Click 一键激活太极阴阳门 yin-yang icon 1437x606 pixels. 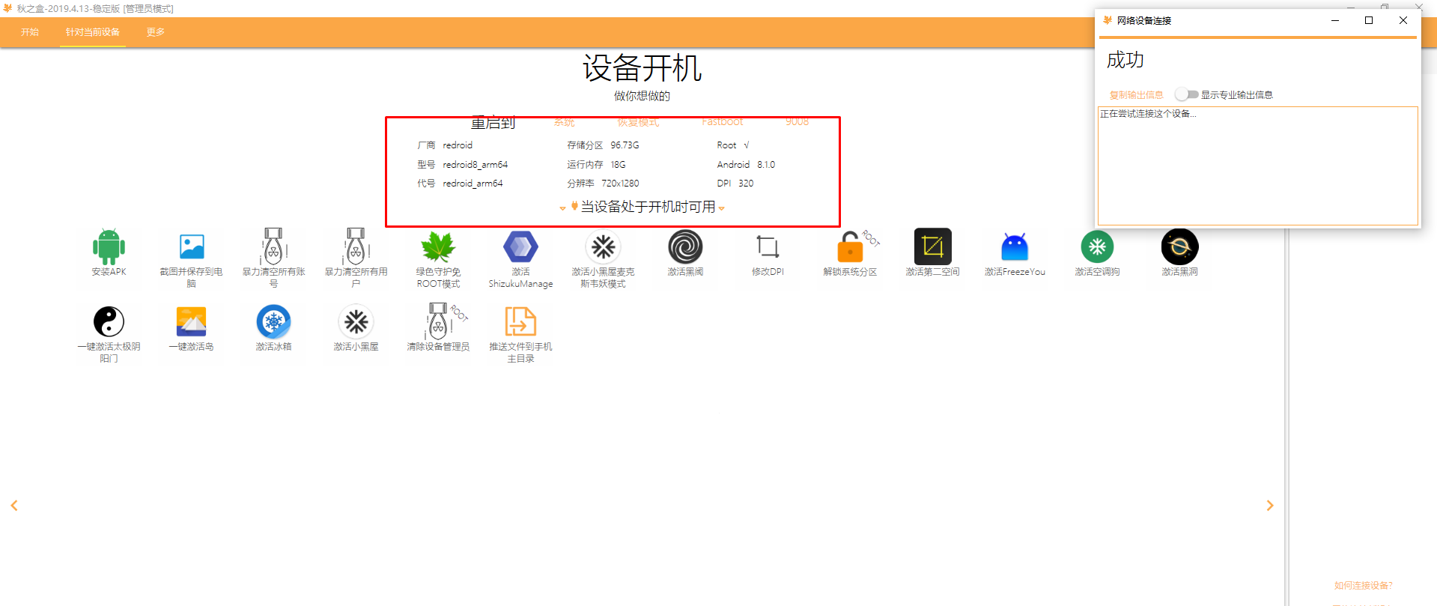pyautogui.click(x=109, y=322)
